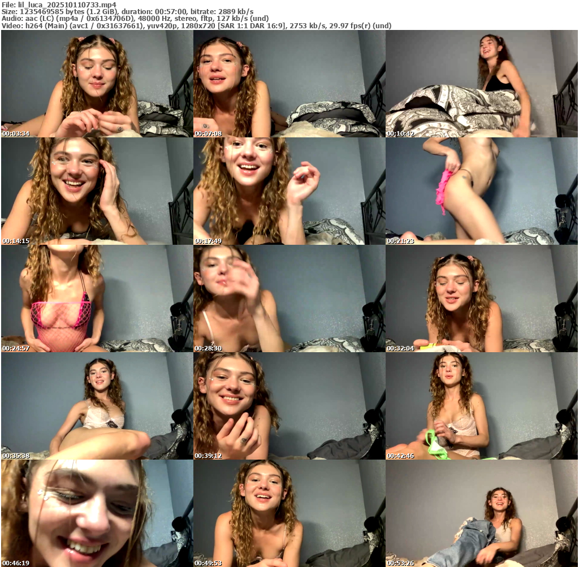Open the thumbnail stamped 00:03:34

(x=97, y=84)
